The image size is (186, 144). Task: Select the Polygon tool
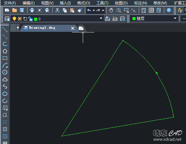(x=5, y=51)
